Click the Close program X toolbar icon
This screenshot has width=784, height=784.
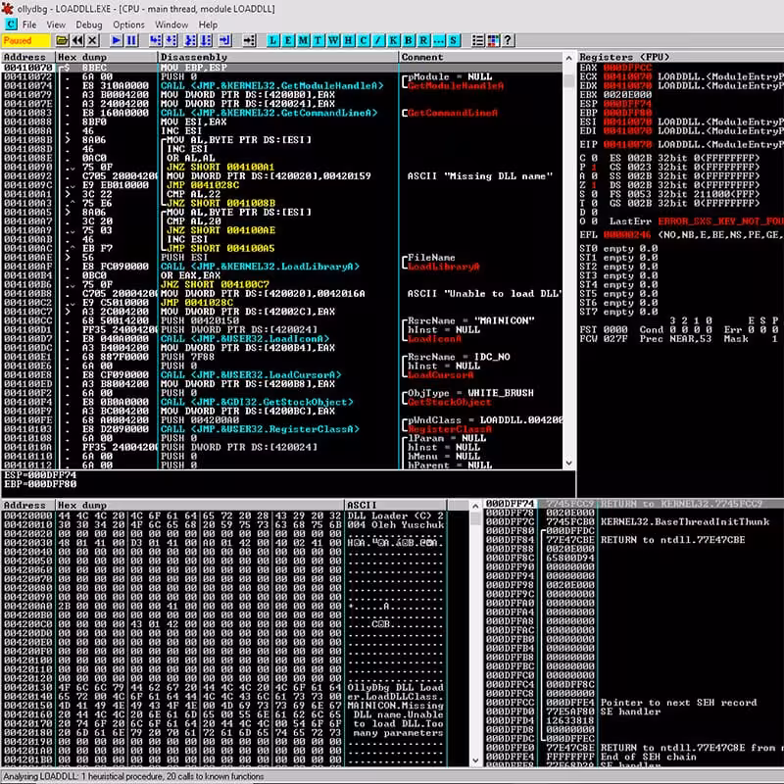93,40
